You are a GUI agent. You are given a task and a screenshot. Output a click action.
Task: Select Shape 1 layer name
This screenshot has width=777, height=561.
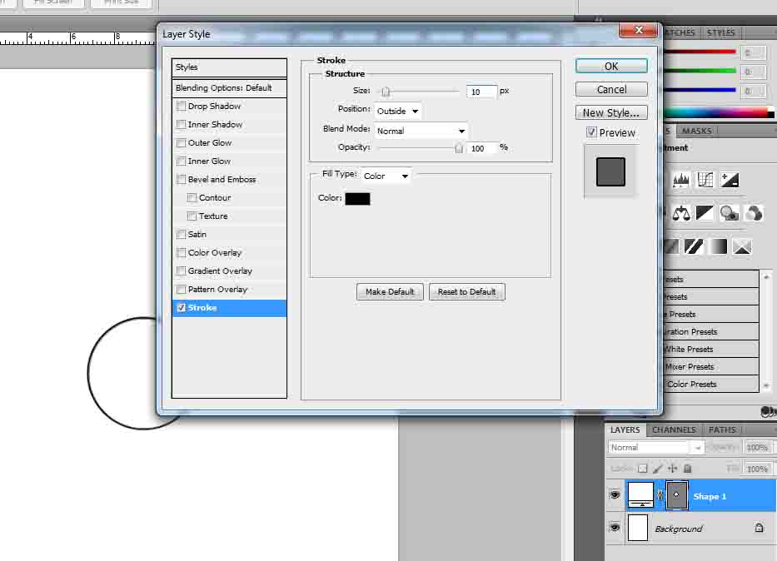[710, 496]
